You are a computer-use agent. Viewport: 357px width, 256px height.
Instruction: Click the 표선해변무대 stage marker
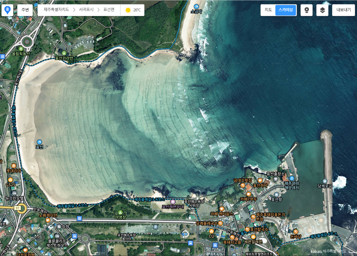[173, 202]
